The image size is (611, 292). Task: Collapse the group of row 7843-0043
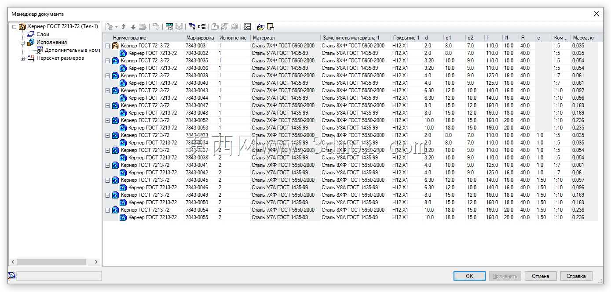click(x=108, y=90)
